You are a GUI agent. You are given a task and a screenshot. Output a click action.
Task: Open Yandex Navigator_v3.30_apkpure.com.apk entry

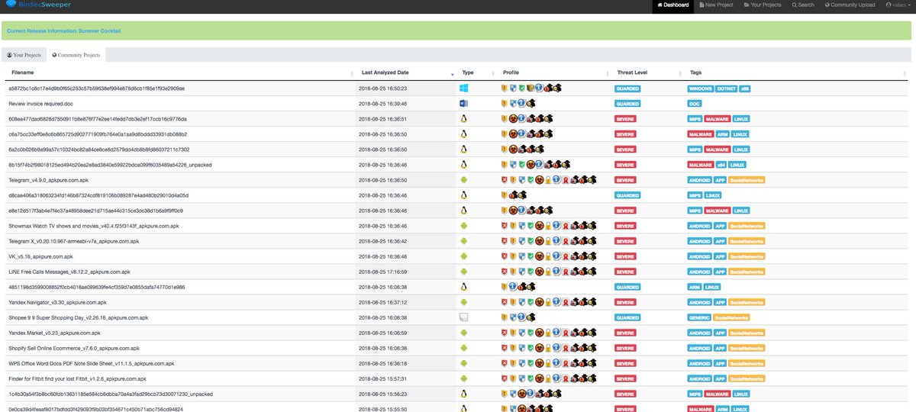(x=57, y=302)
